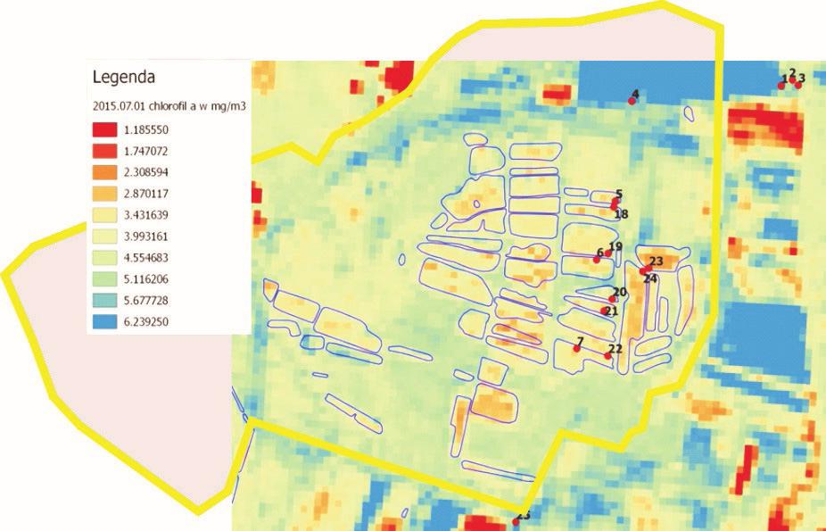
Task: Click the '2015.07.01 chlorofil a w mg/m3' text
Action: [169, 106]
